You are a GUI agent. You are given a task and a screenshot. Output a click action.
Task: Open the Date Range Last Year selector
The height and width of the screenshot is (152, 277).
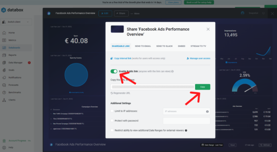coord(213,145)
